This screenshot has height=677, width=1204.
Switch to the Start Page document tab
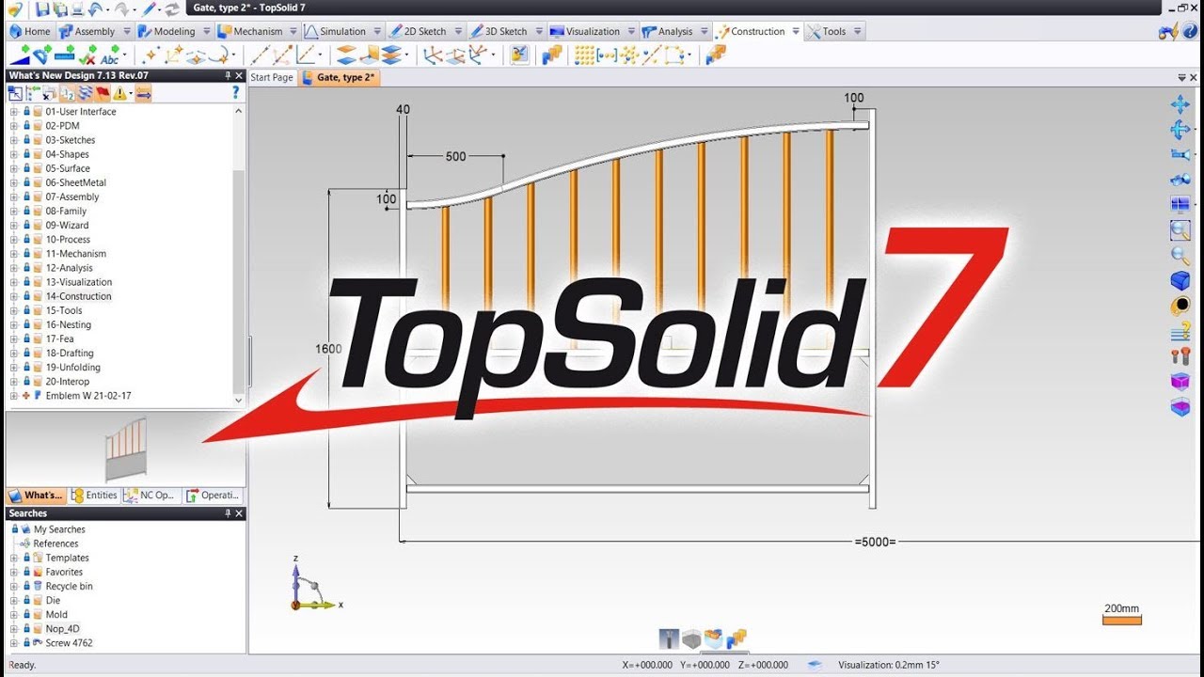point(272,78)
